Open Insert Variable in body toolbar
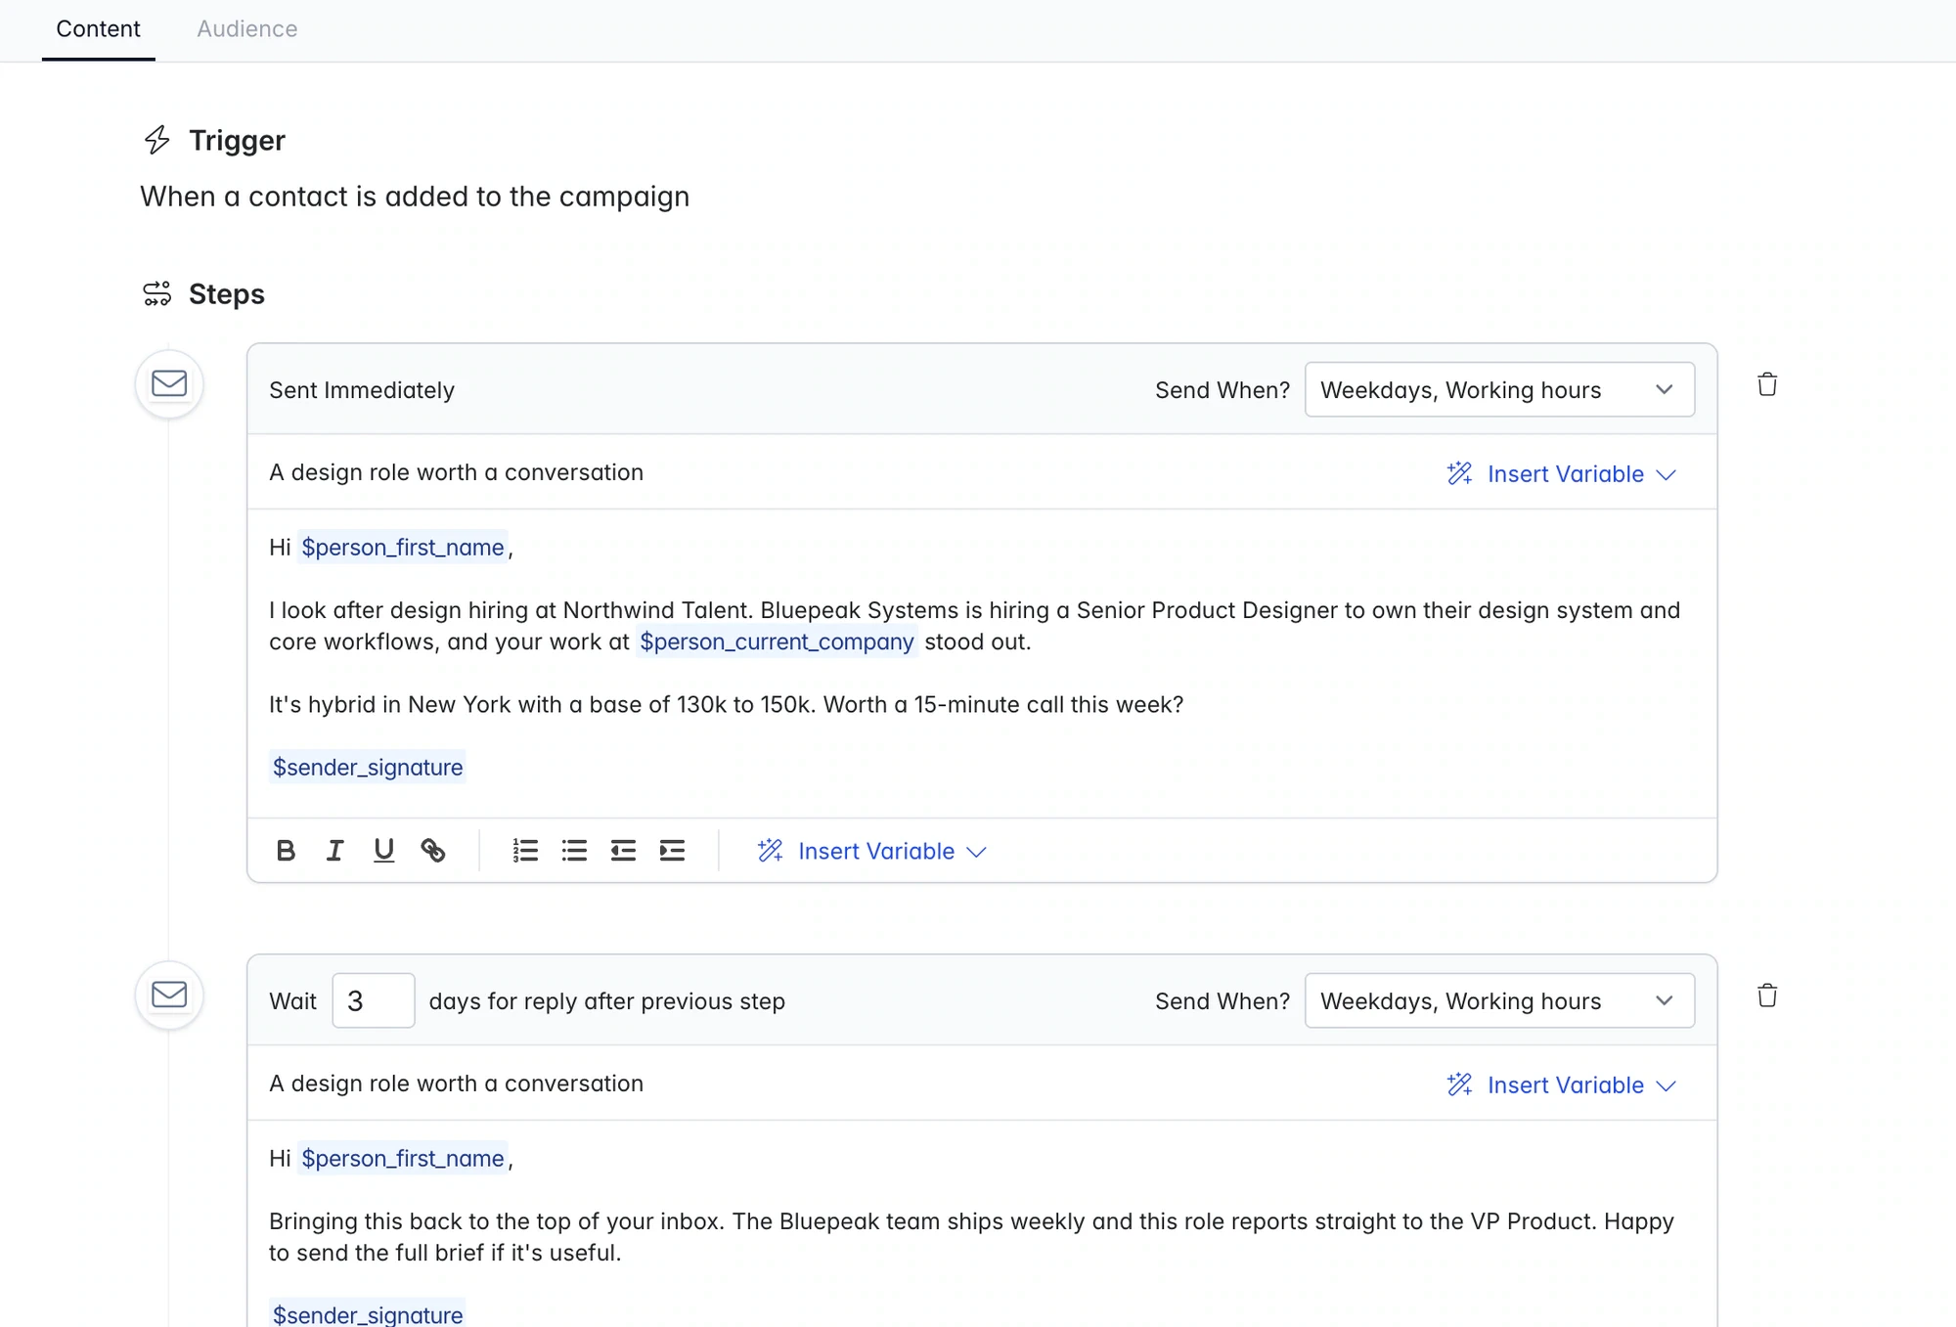Viewport: 1956px width, 1327px height. pos(872,851)
